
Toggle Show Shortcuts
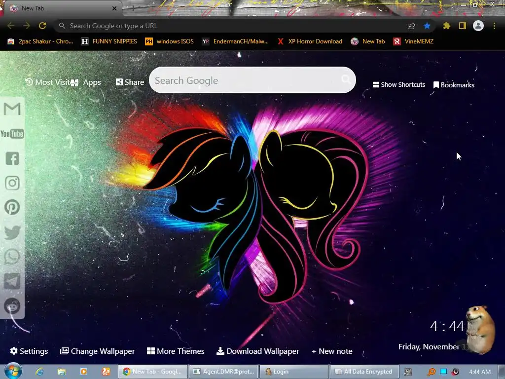pos(398,85)
